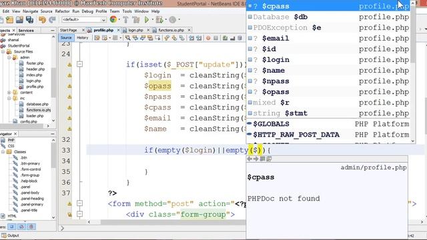The height and width of the screenshot is (240, 427).
Task: Switch to the login.php editor tab
Action: [135, 30]
